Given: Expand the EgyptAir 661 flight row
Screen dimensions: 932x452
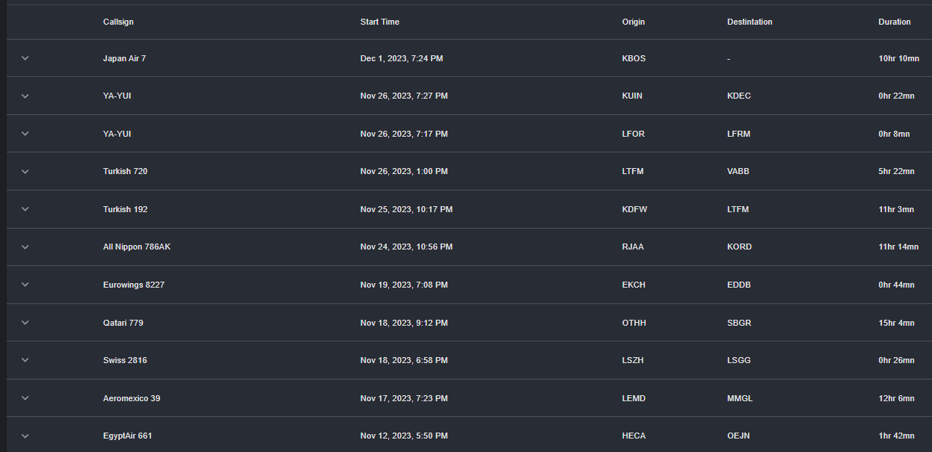Looking at the screenshot, I should (25, 436).
